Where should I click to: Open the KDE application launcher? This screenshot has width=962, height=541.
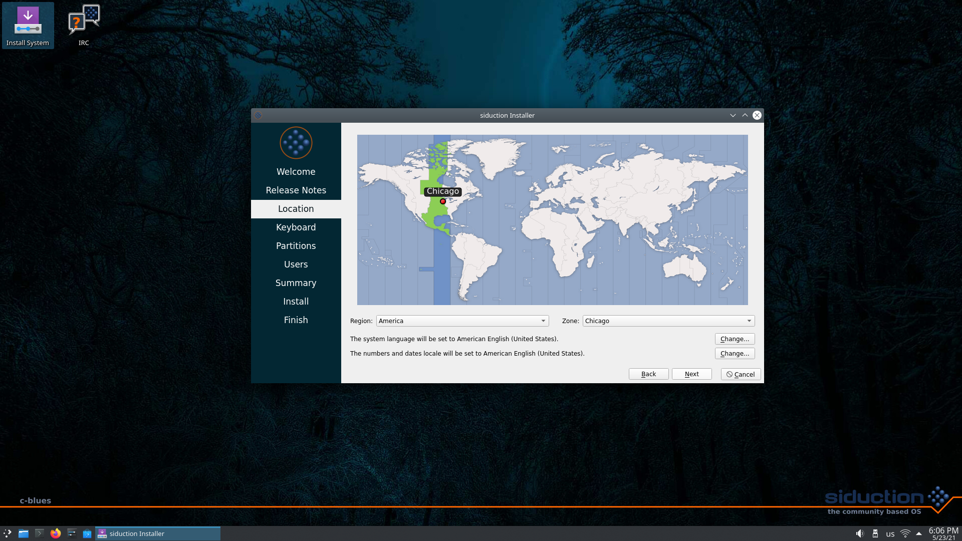(x=8, y=533)
